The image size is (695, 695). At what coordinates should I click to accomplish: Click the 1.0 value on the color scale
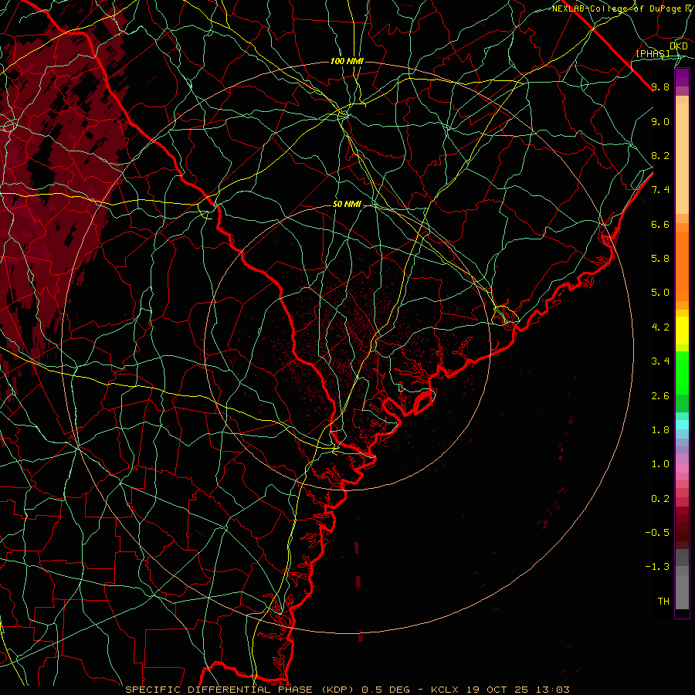click(660, 464)
